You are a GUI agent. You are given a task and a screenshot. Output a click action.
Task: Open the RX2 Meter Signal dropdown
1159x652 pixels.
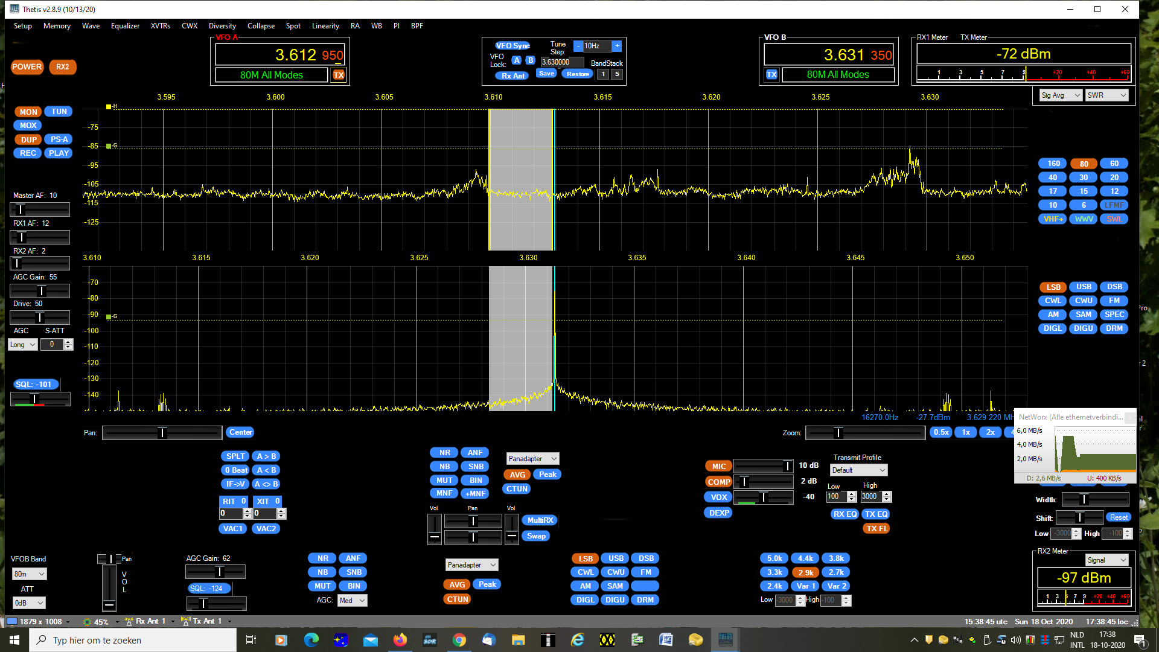tap(1106, 560)
